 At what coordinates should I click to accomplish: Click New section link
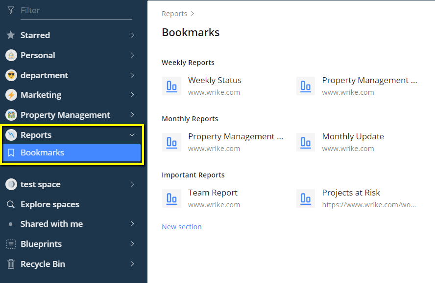click(x=182, y=227)
